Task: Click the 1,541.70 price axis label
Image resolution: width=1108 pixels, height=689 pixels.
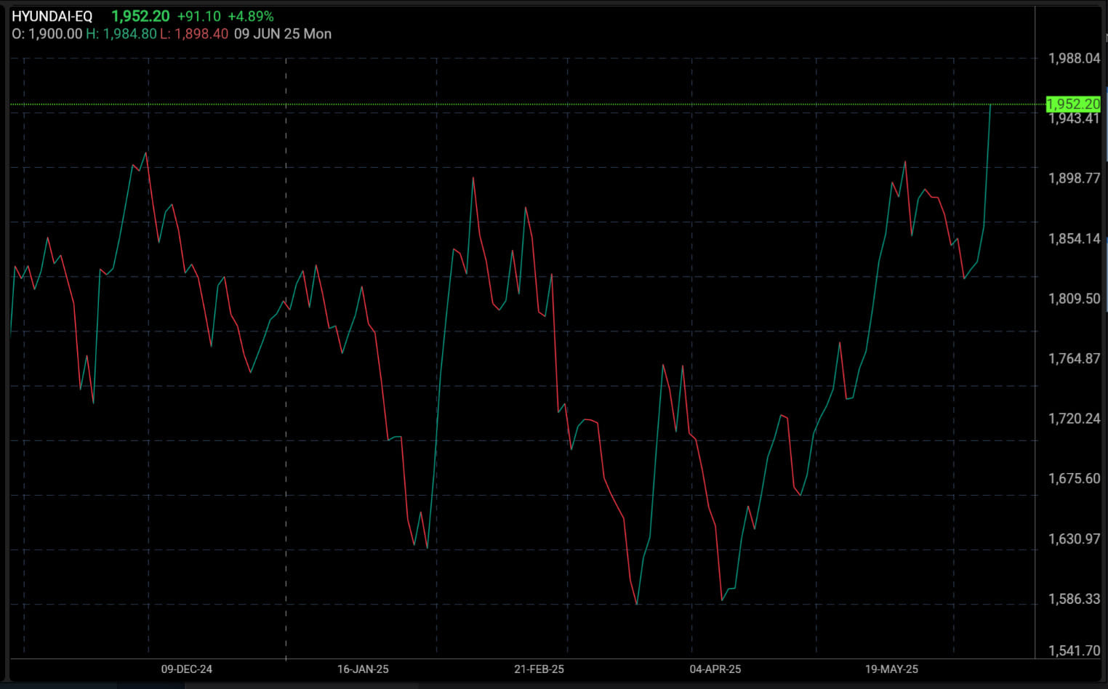Action: 1074,650
